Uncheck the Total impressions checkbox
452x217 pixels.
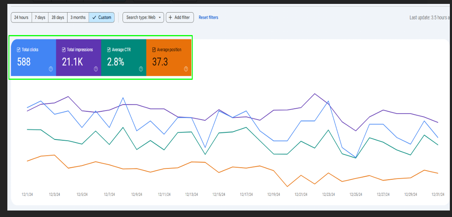(x=64, y=50)
